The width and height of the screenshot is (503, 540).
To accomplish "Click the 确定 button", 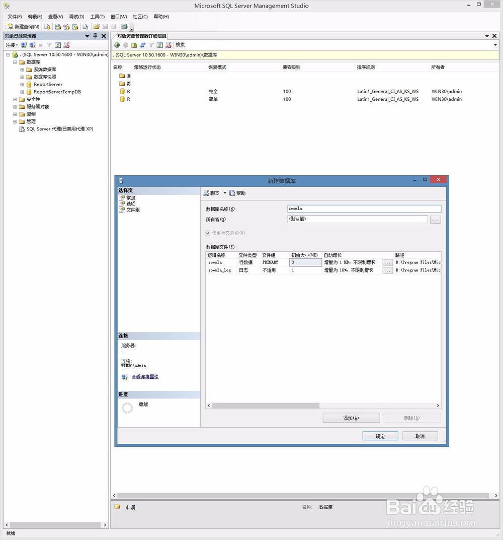I will (x=380, y=436).
